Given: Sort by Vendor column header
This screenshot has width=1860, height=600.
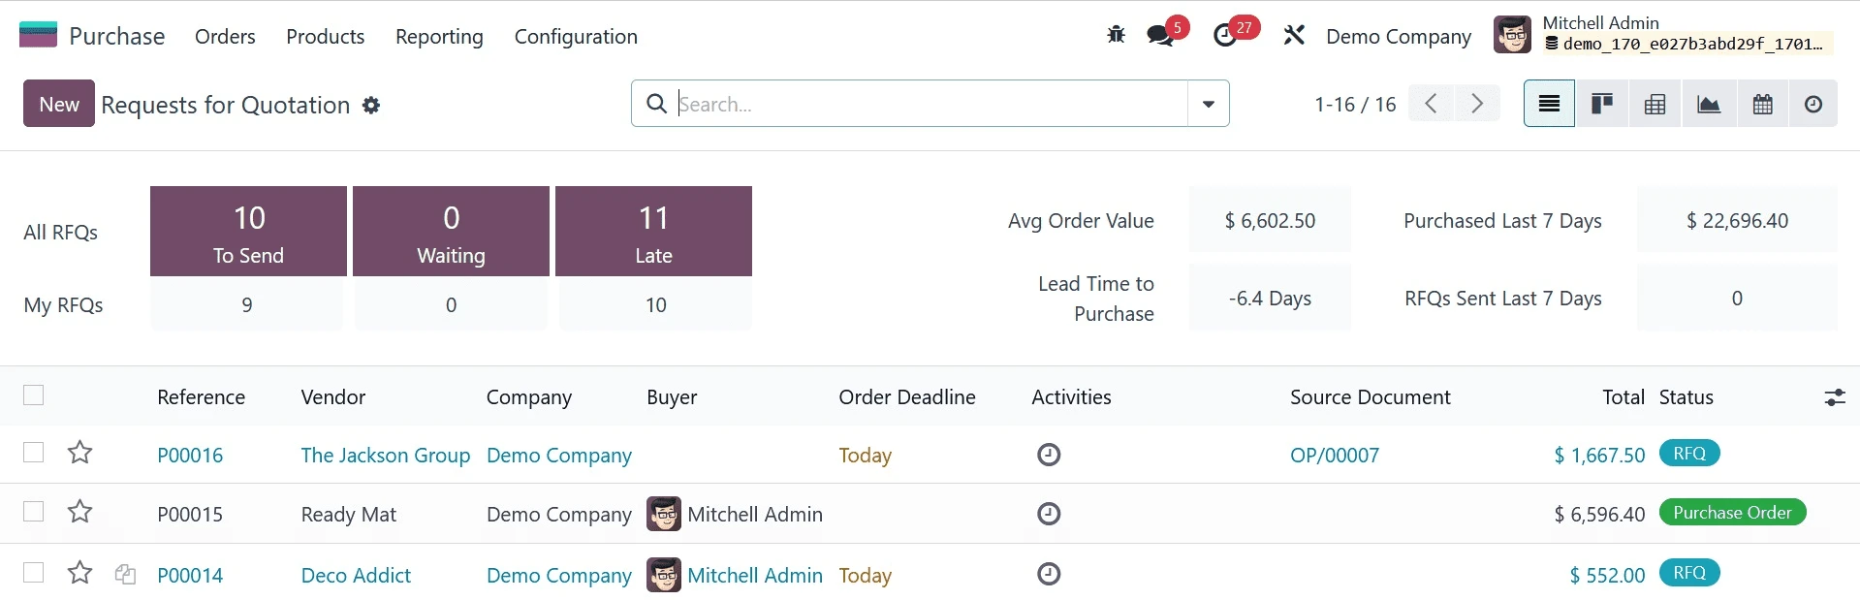Looking at the screenshot, I should click(x=333, y=397).
